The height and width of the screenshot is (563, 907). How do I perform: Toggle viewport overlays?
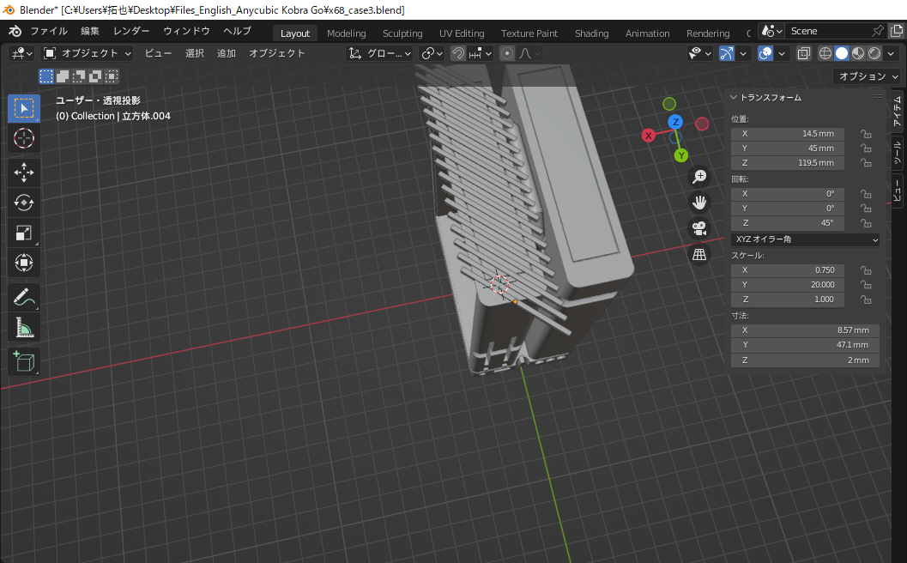click(x=765, y=53)
